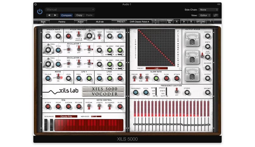Click the Nbr Voices value field
Screen dimensions: 255x147
point(96,116)
